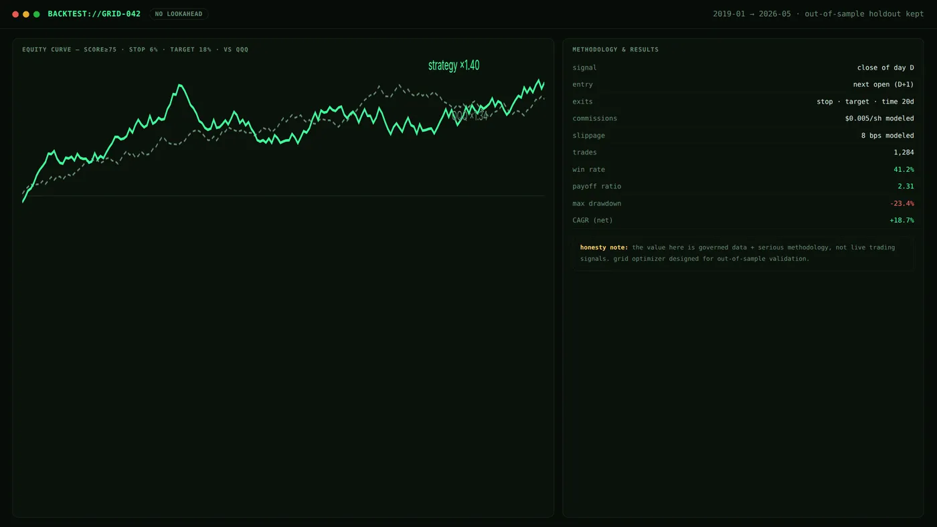The height and width of the screenshot is (527, 937).
Task: Click the max drawdown row label
Action: pyautogui.click(x=596, y=203)
